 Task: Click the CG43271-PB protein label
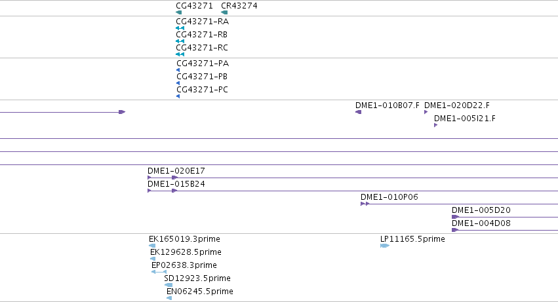[202, 77]
